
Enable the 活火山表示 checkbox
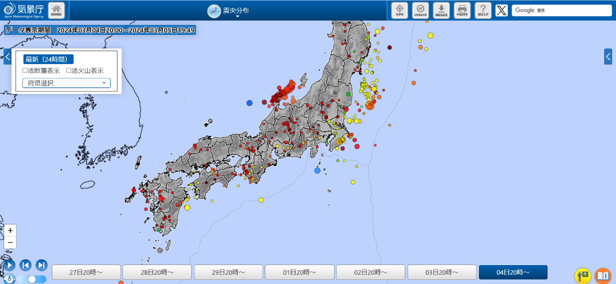point(68,70)
